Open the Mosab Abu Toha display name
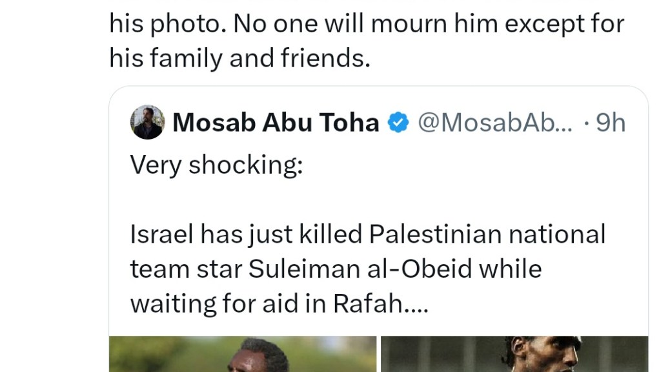670x372 pixels. [276, 123]
